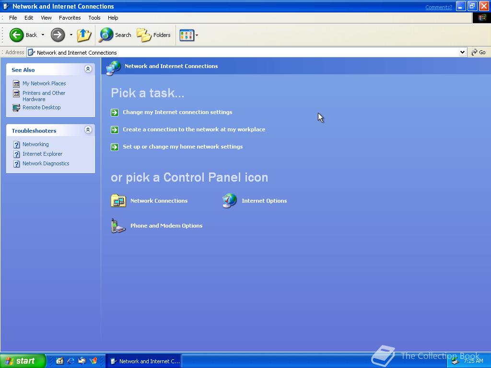
Task: Click the grey Forward arrow button
Action: click(58, 34)
